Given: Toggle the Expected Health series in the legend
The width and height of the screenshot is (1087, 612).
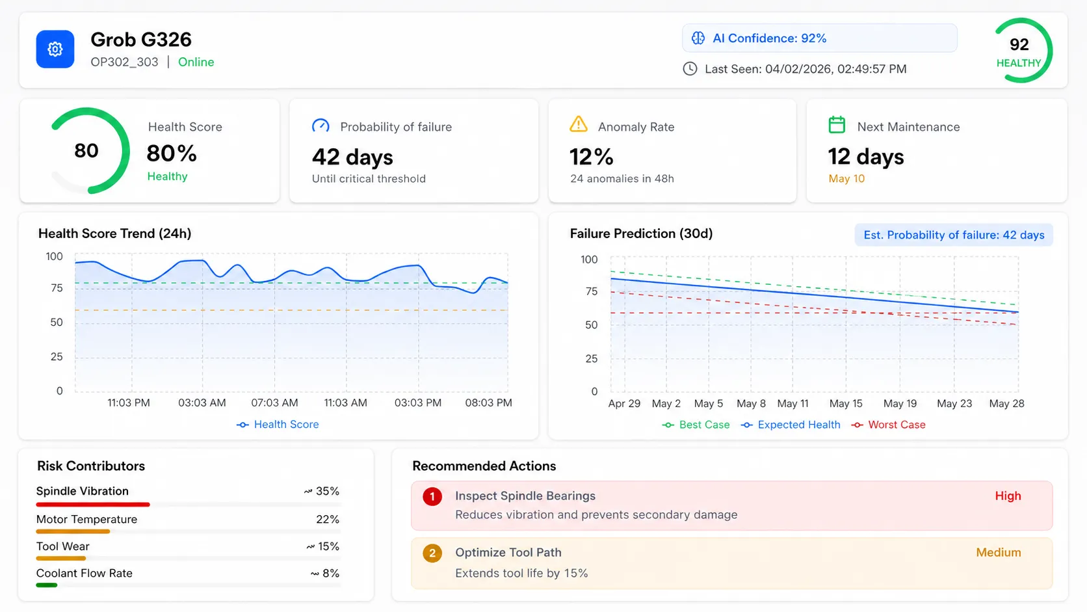Looking at the screenshot, I should [791, 425].
